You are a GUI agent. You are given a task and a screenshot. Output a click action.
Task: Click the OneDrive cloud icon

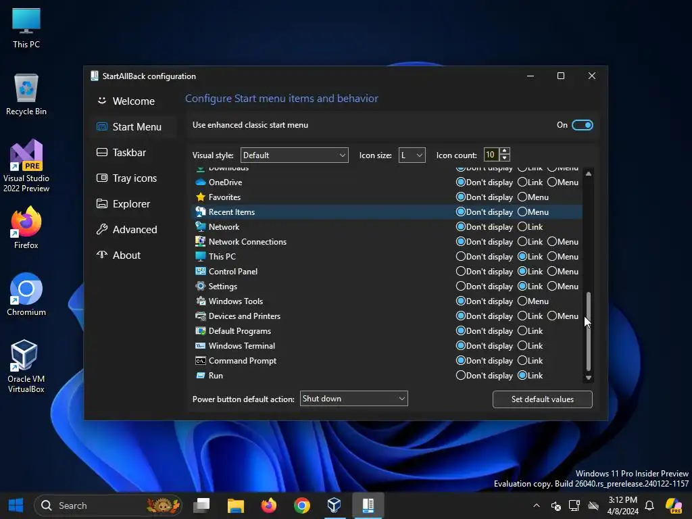pyautogui.click(x=200, y=182)
